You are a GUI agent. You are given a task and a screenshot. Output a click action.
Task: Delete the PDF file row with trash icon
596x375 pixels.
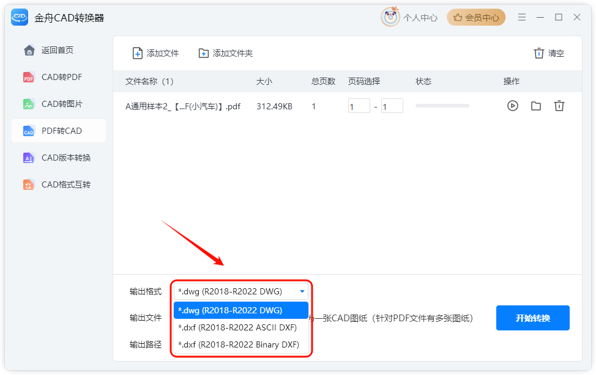click(559, 106)
